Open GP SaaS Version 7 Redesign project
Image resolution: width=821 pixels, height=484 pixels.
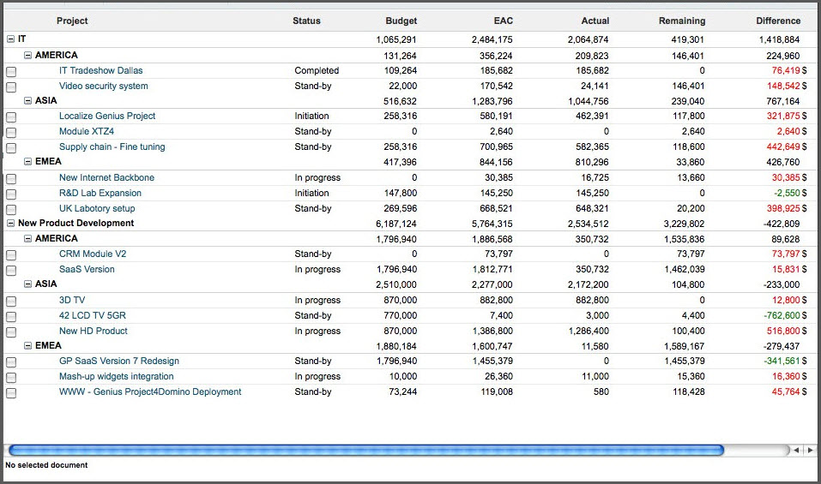coord(119,361)
